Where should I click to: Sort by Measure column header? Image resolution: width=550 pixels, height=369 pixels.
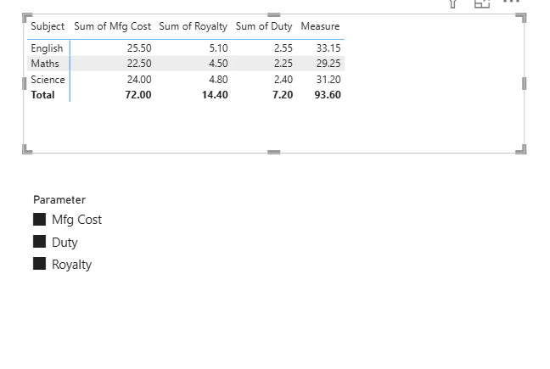pyautogui.click(x=320, y=26)
